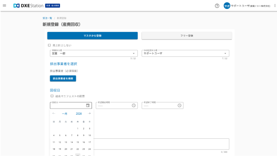Open the hamburger navigation menu
The image size is (277, 156).
[x=4, y=6]
